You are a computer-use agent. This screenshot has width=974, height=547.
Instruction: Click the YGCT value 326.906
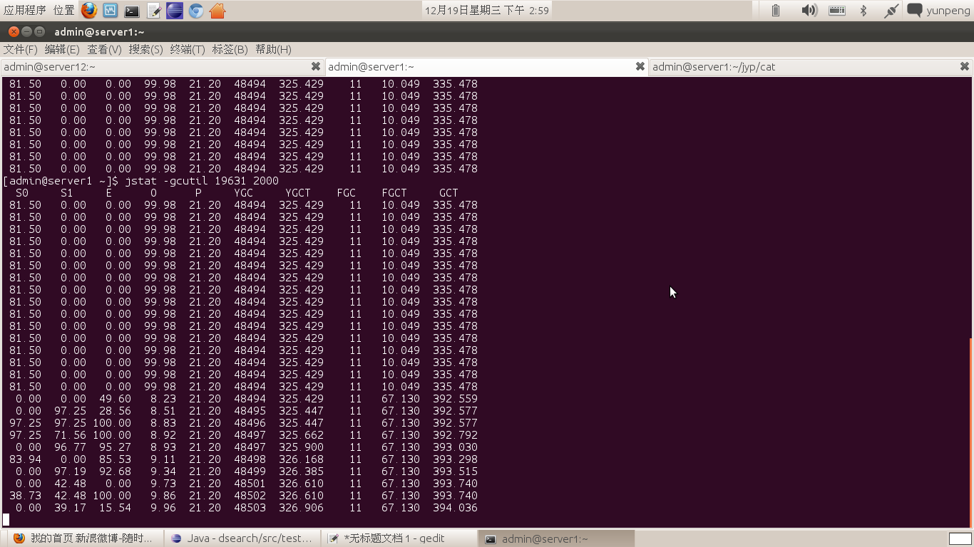(301, 508)
